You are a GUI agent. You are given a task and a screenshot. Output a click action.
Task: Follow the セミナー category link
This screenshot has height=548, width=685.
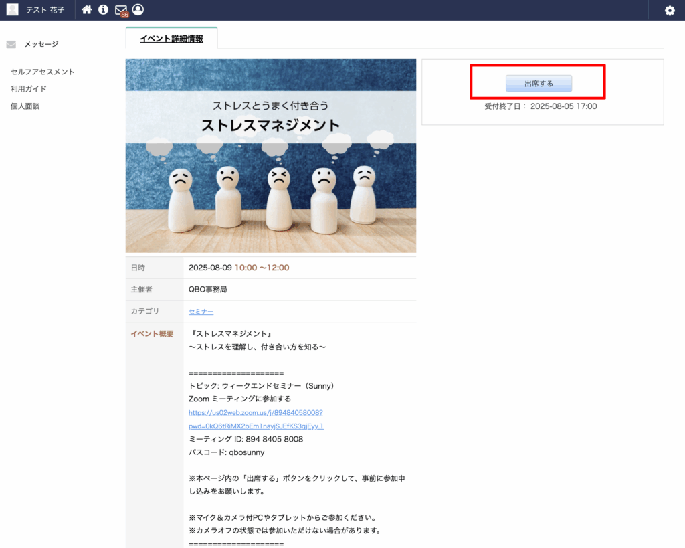tap(201, 312)
